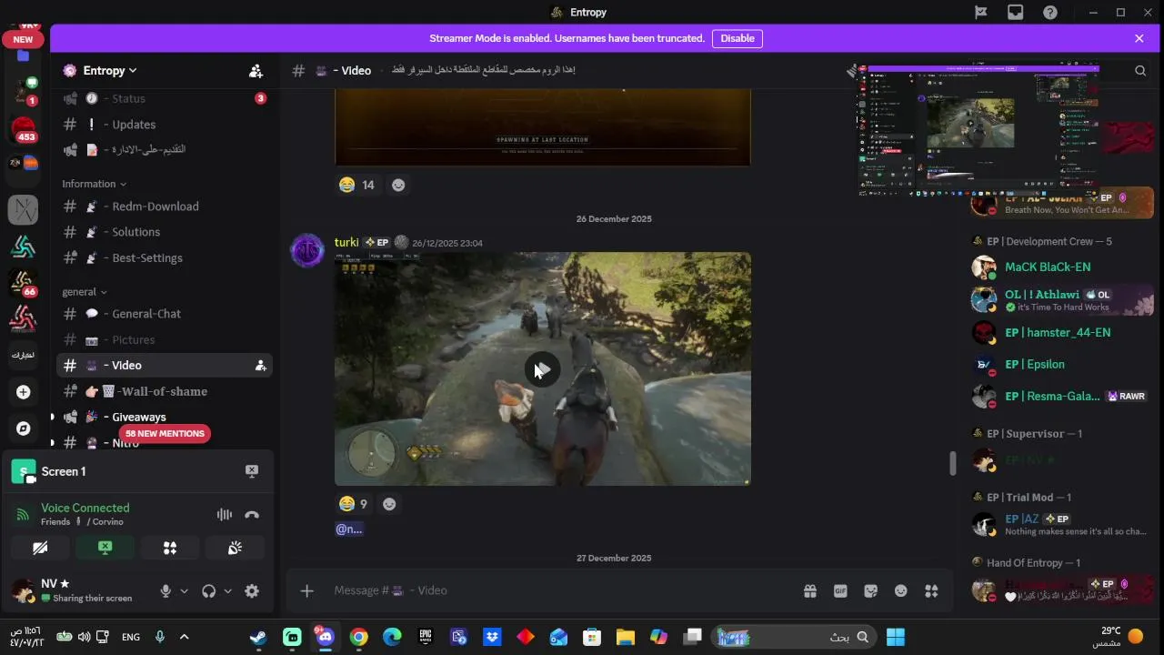The height and width of the screenshot is (655, 1164).
Task: Open the Voice Connected details
Action: [x=85, y=508]
